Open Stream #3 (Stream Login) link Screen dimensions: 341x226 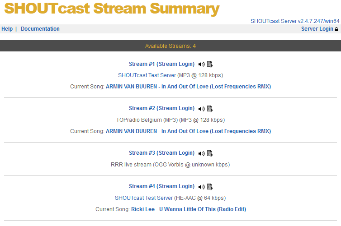(161, 153)
